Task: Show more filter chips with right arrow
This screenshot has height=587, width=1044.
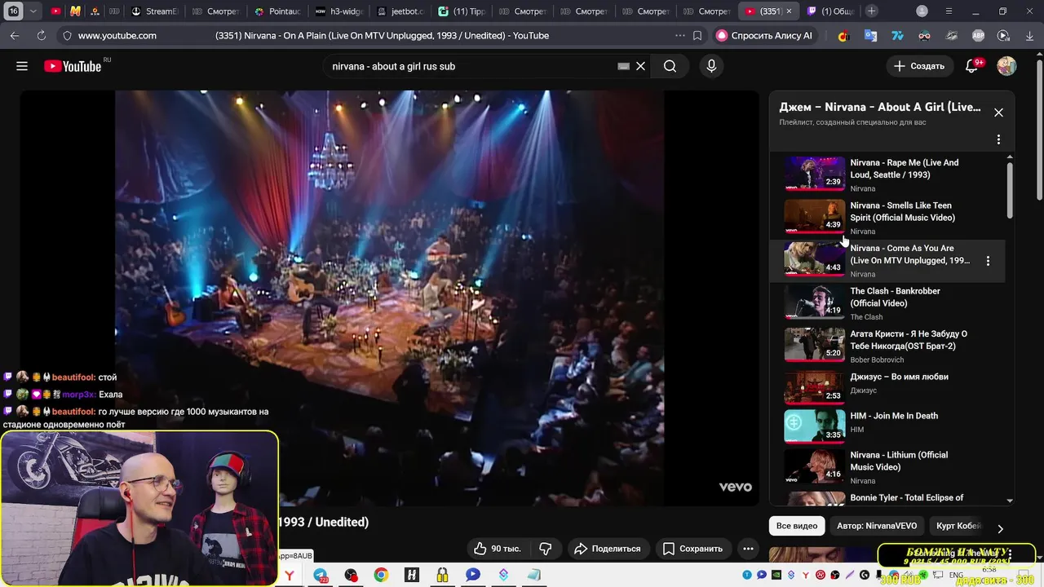Action: click(1001, 529)
